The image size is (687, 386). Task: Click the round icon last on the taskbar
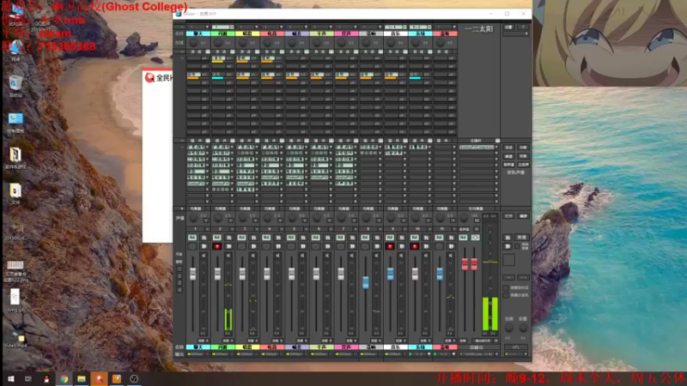coord(134,378)
